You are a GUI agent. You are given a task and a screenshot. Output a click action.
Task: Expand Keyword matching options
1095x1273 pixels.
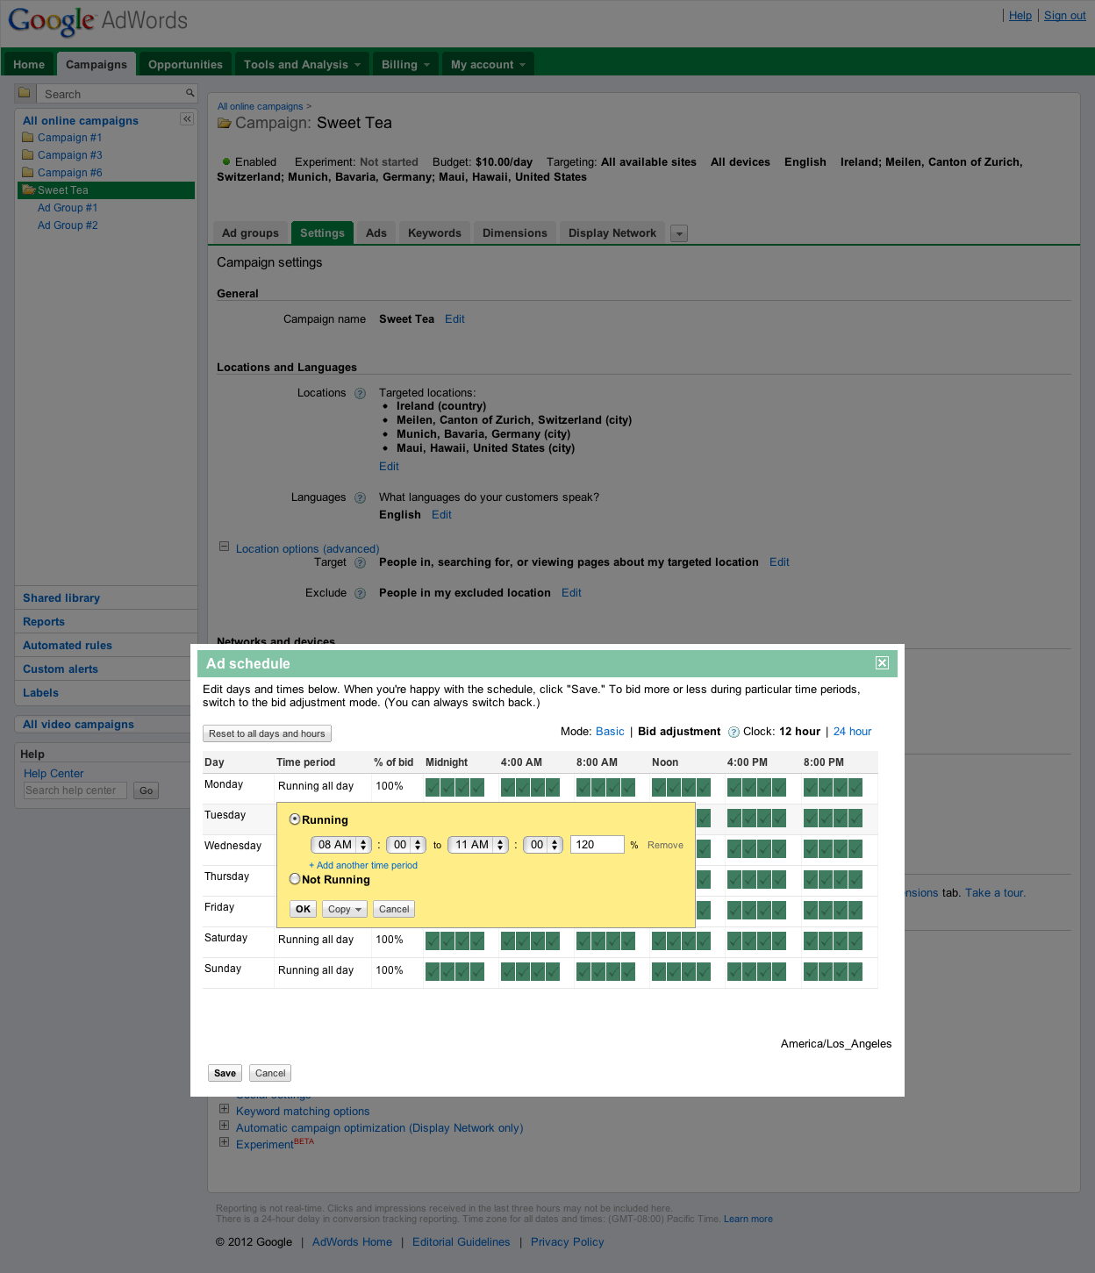click(224, 1109)
